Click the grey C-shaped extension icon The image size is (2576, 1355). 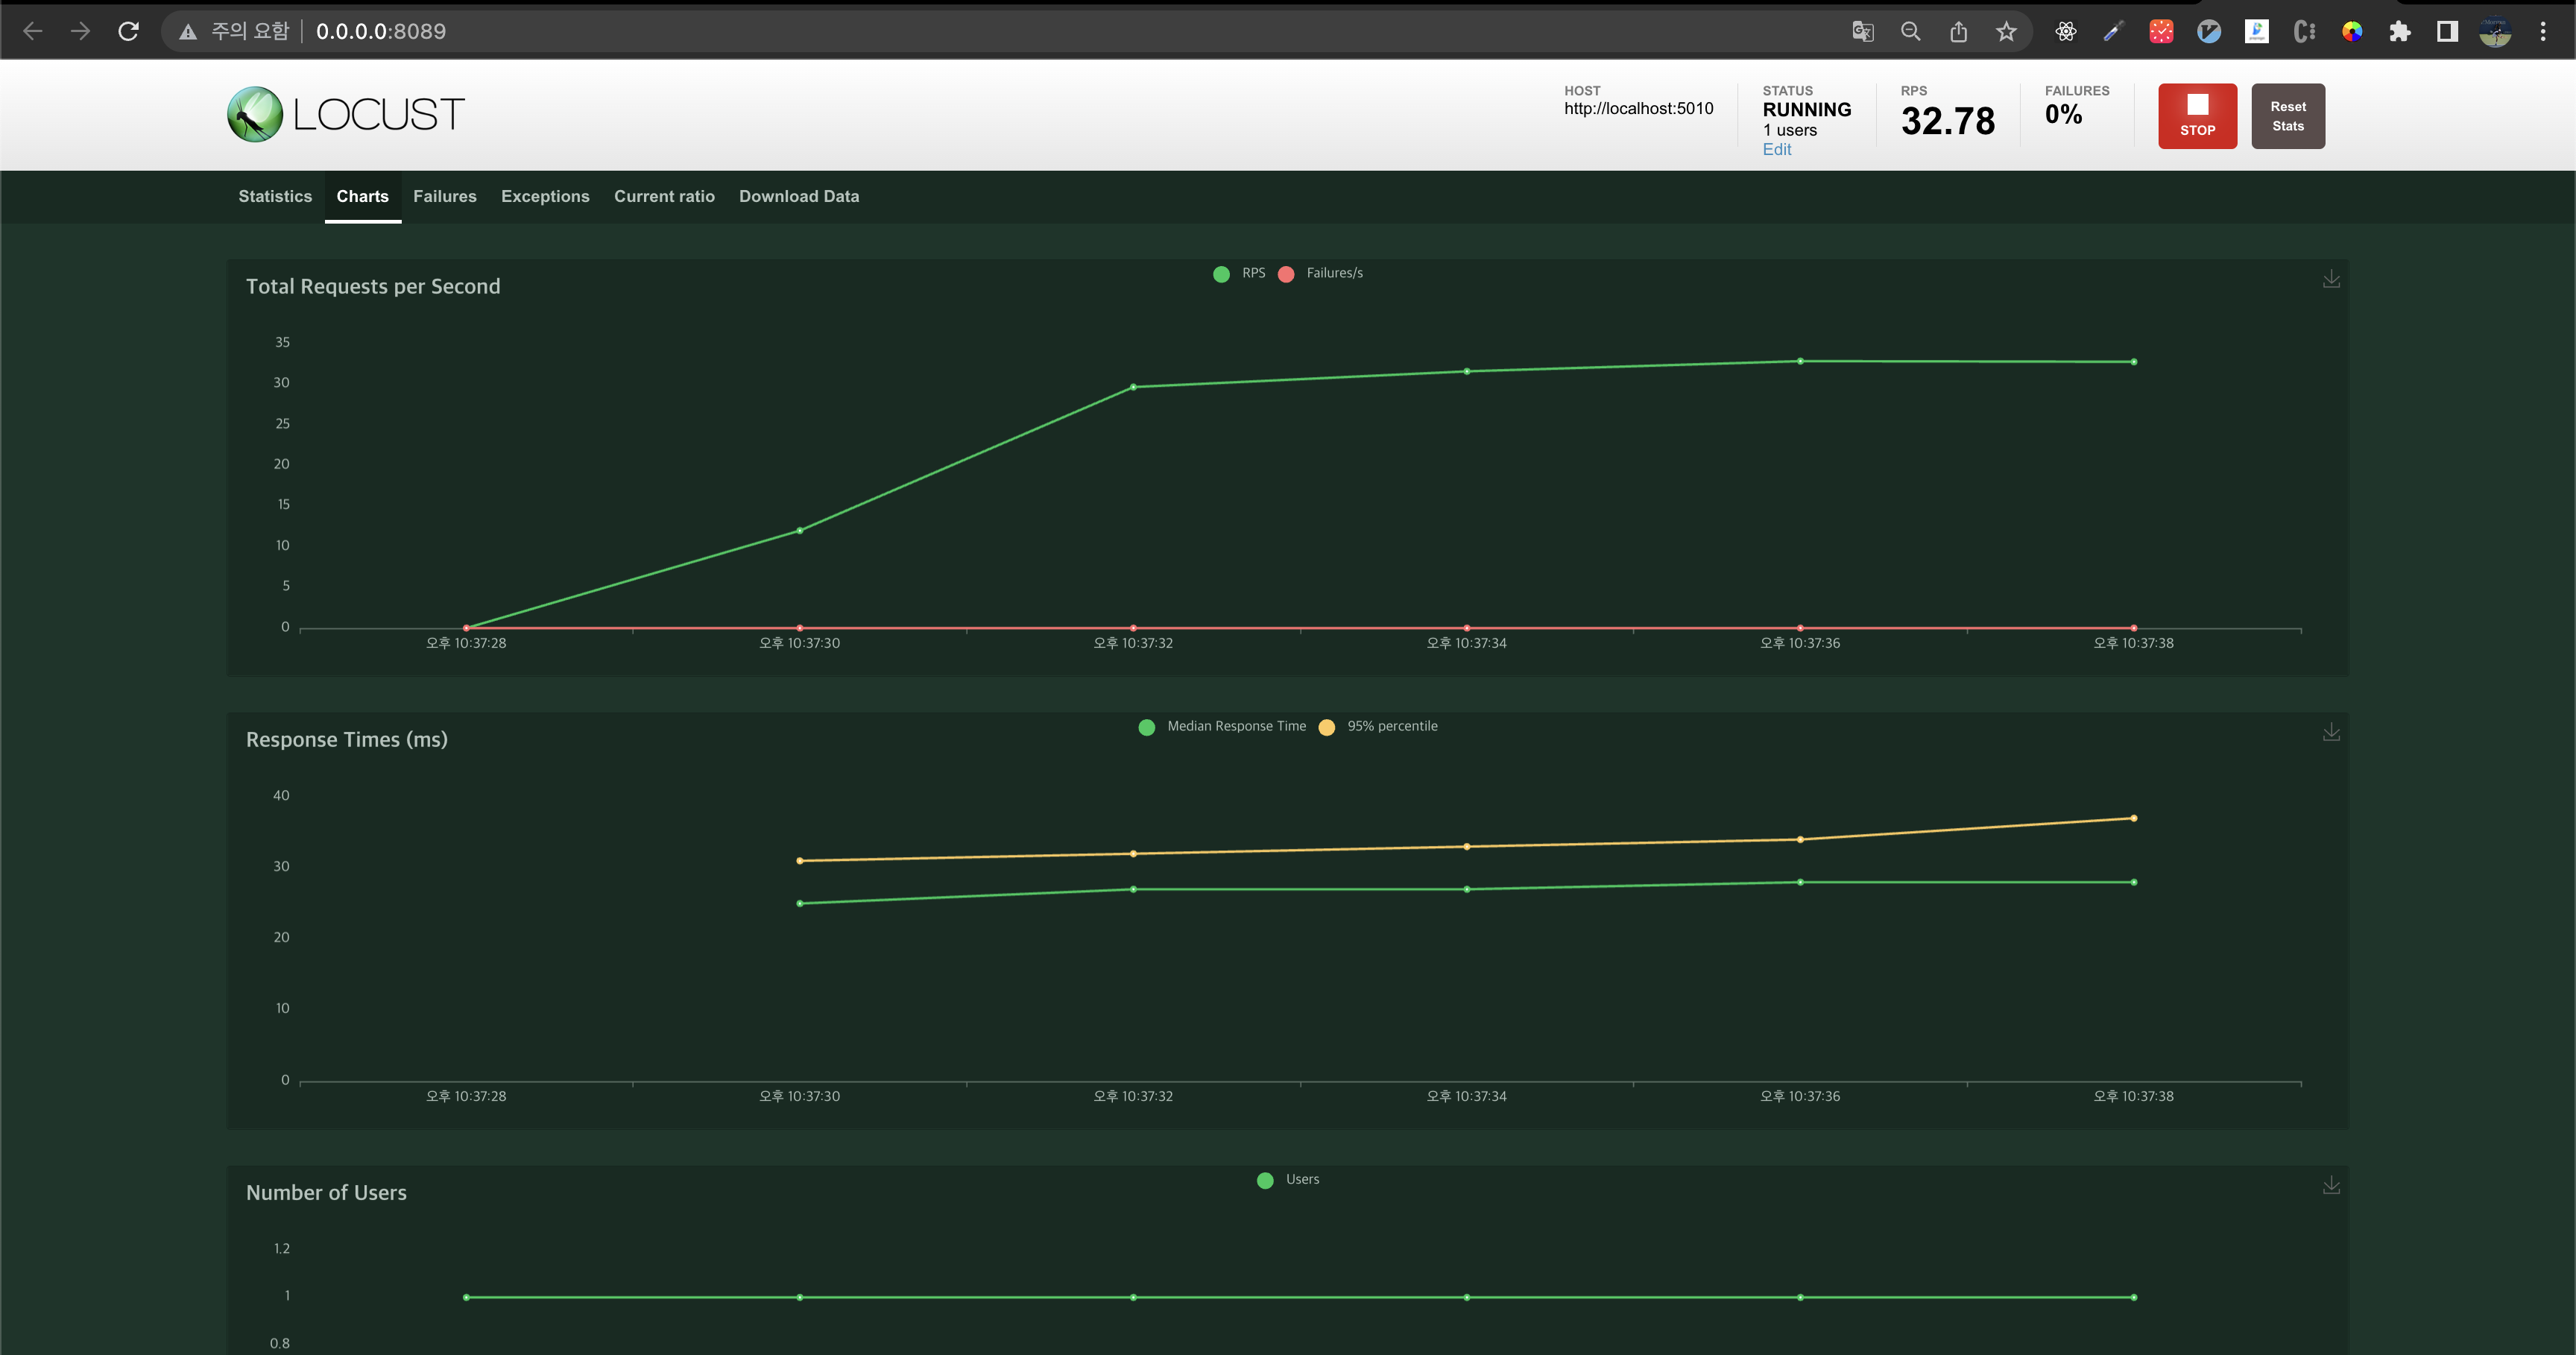click(2304, 31)
